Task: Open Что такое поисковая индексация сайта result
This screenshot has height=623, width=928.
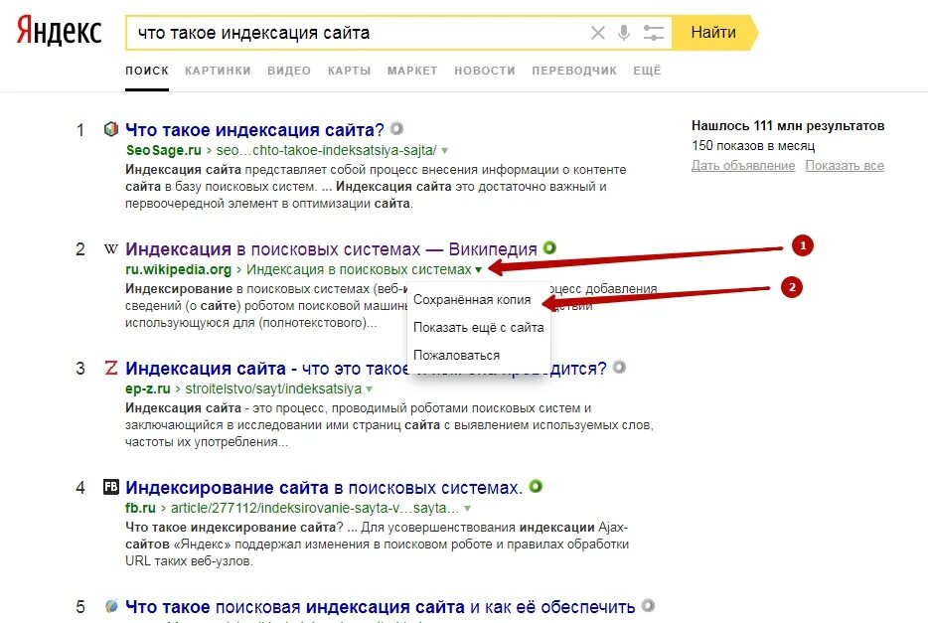Action: (380, 607)
